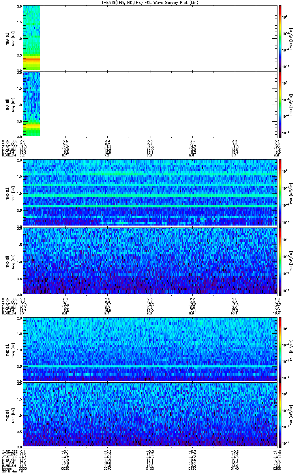Click the 0140 time tick label

coord(234,468)
